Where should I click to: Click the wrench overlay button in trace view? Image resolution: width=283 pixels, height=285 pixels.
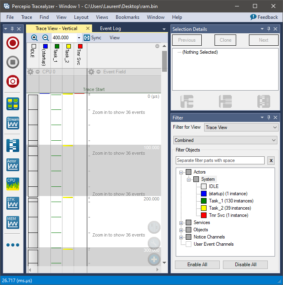tap(154, 243)
